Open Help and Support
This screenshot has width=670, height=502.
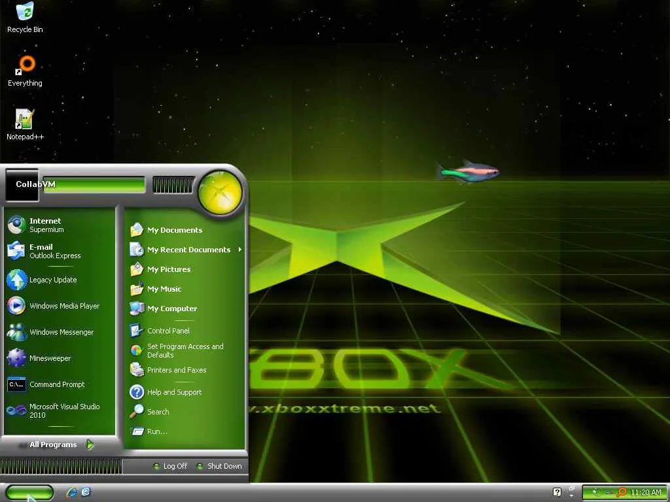tap(186, 392)
